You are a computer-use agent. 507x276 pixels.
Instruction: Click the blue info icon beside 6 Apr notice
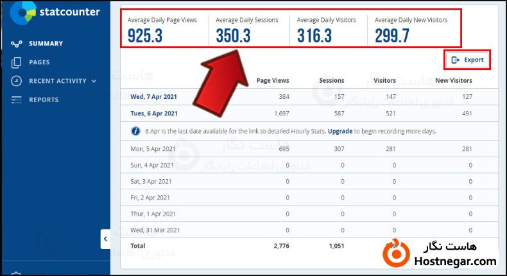point(135,131)
